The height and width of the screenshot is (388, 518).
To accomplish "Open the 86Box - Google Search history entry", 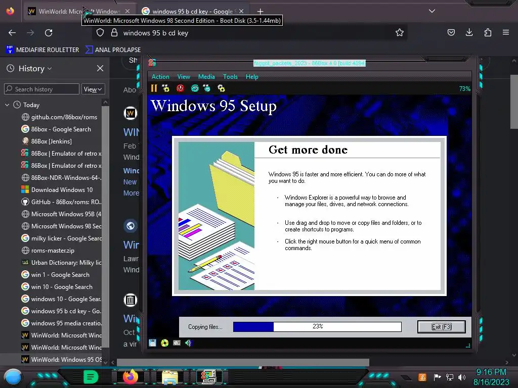I will [56, 129].
